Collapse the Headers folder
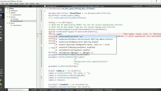This screenshot has width=161, height=91. coord(7,13)
